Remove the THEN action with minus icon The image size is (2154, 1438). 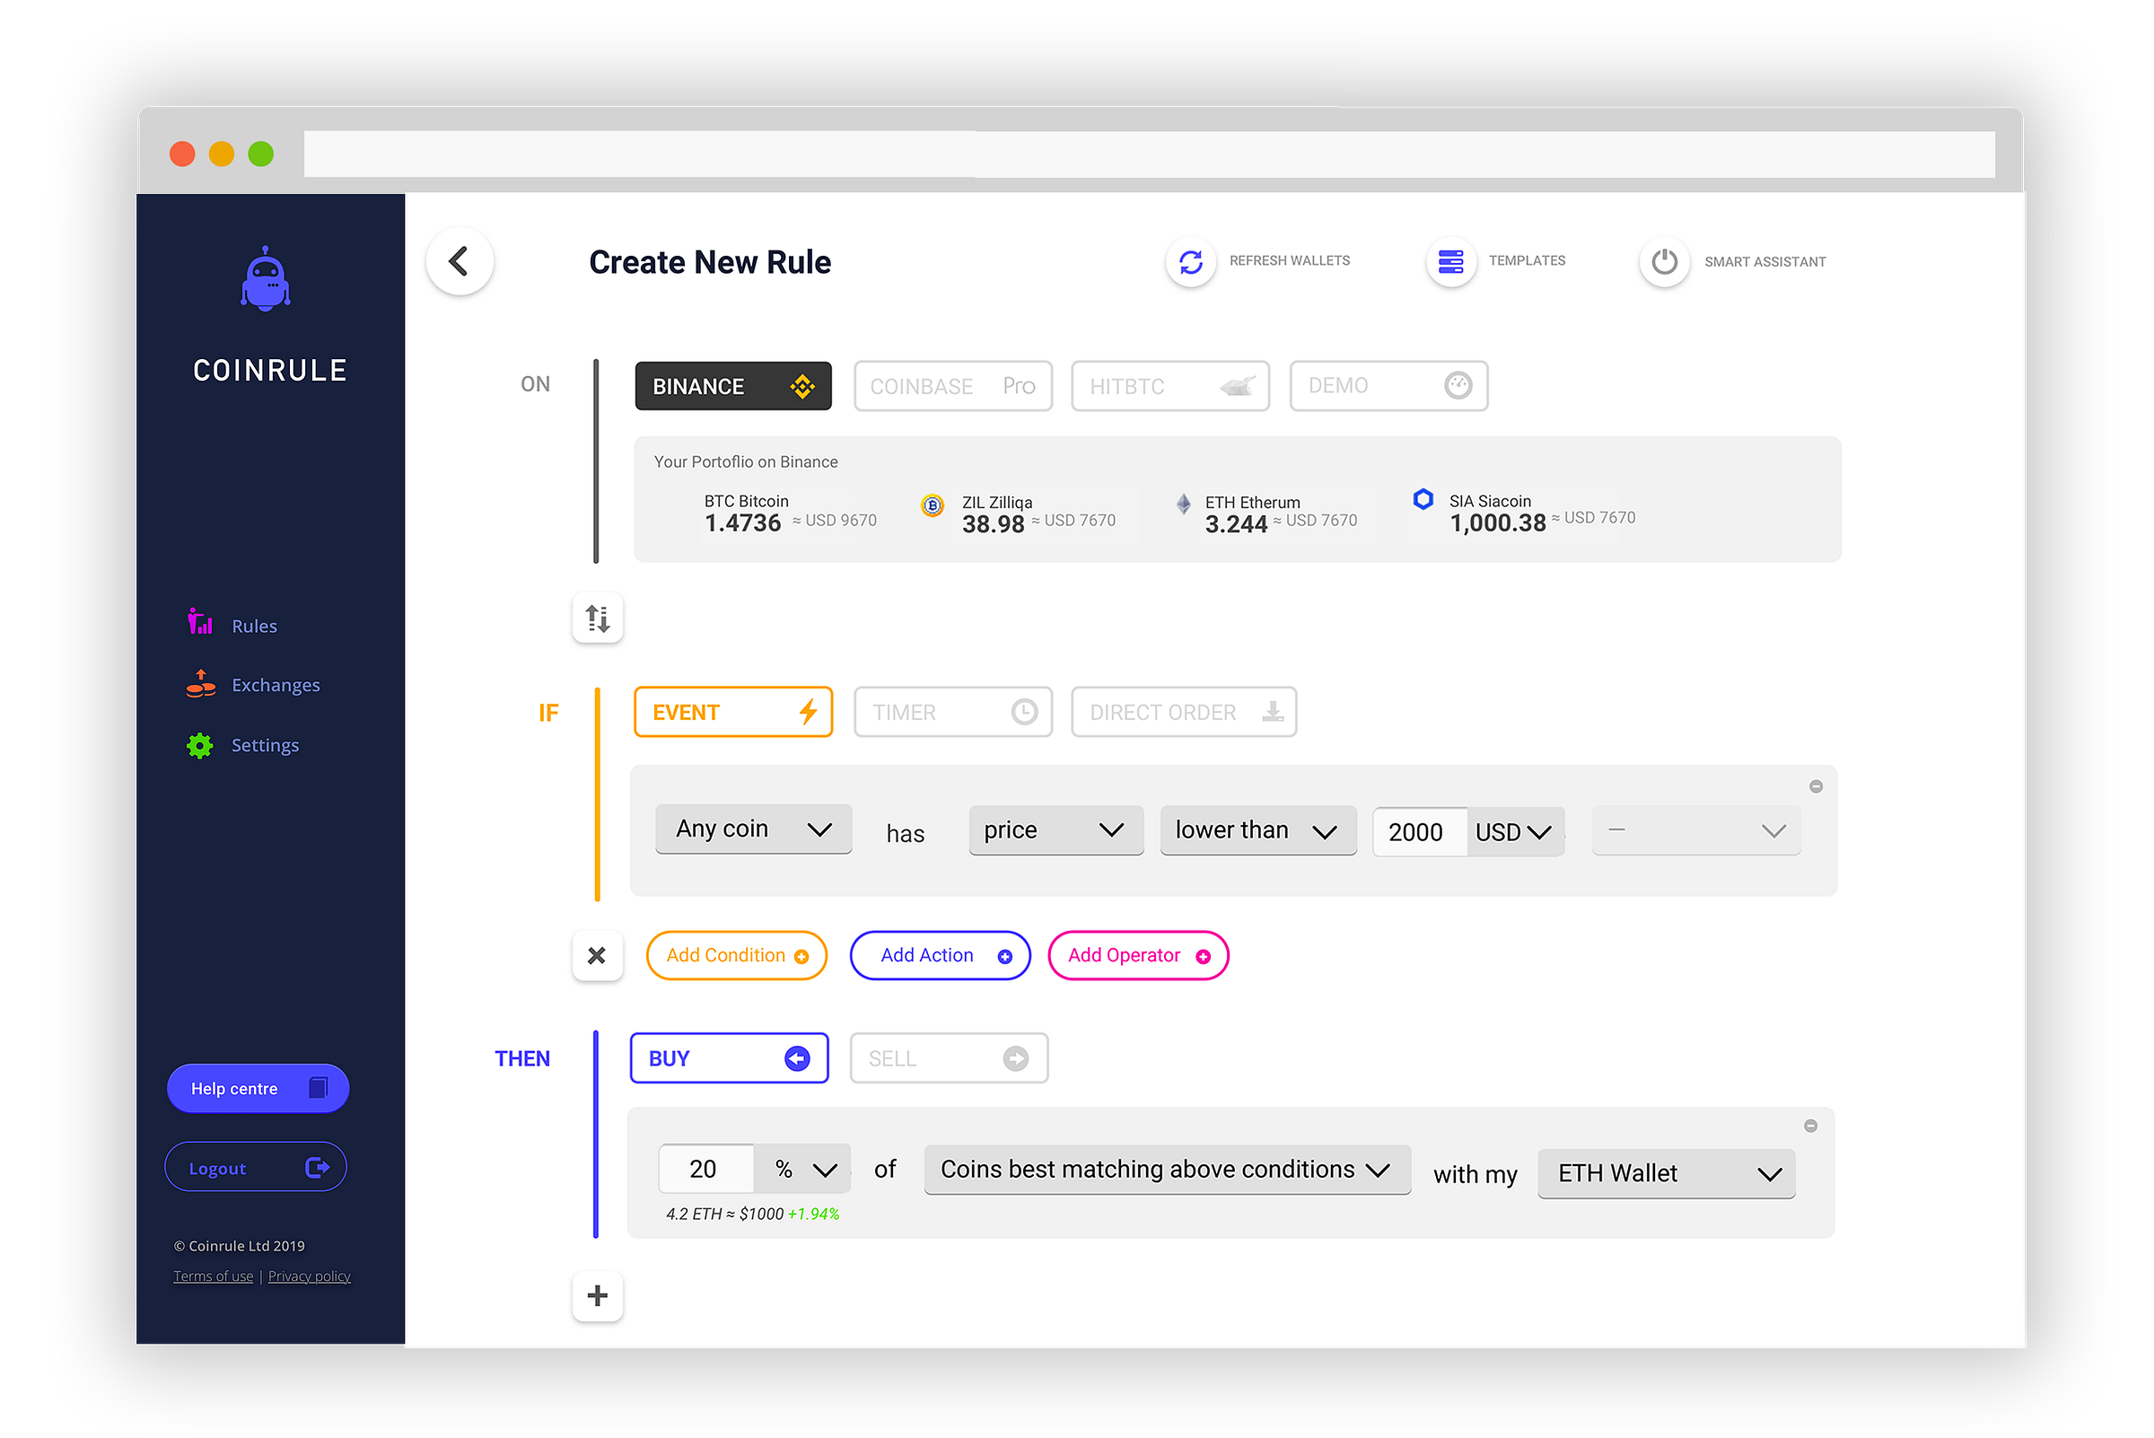1810,1126
